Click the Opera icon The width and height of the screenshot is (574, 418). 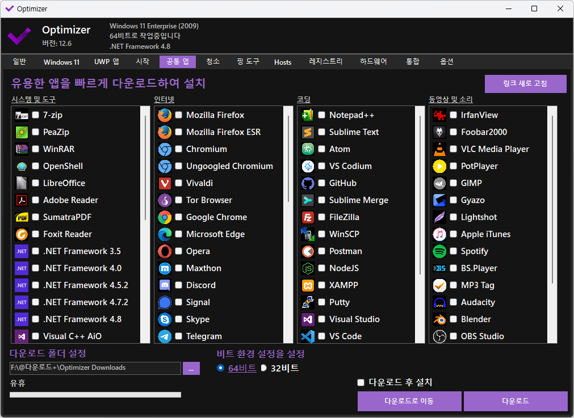[x=165, y=251]
